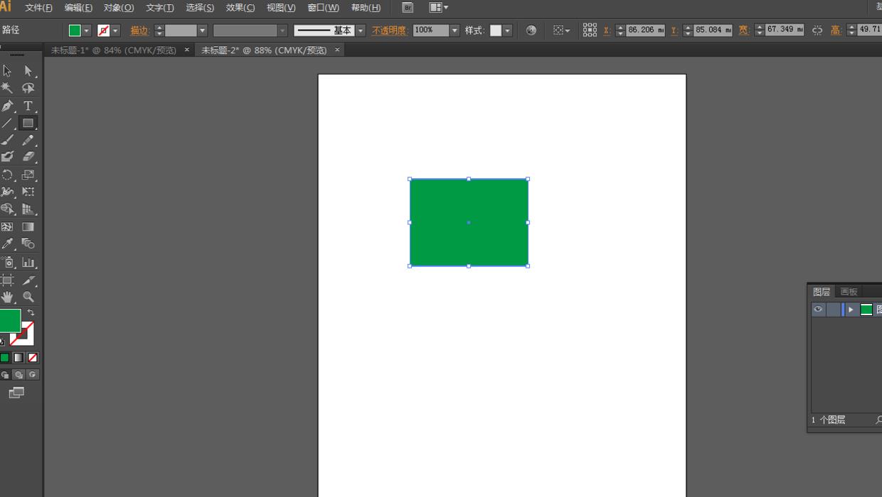
Task: Toggle layer lock column in Layers panel
Action: [x=833, y=310]
